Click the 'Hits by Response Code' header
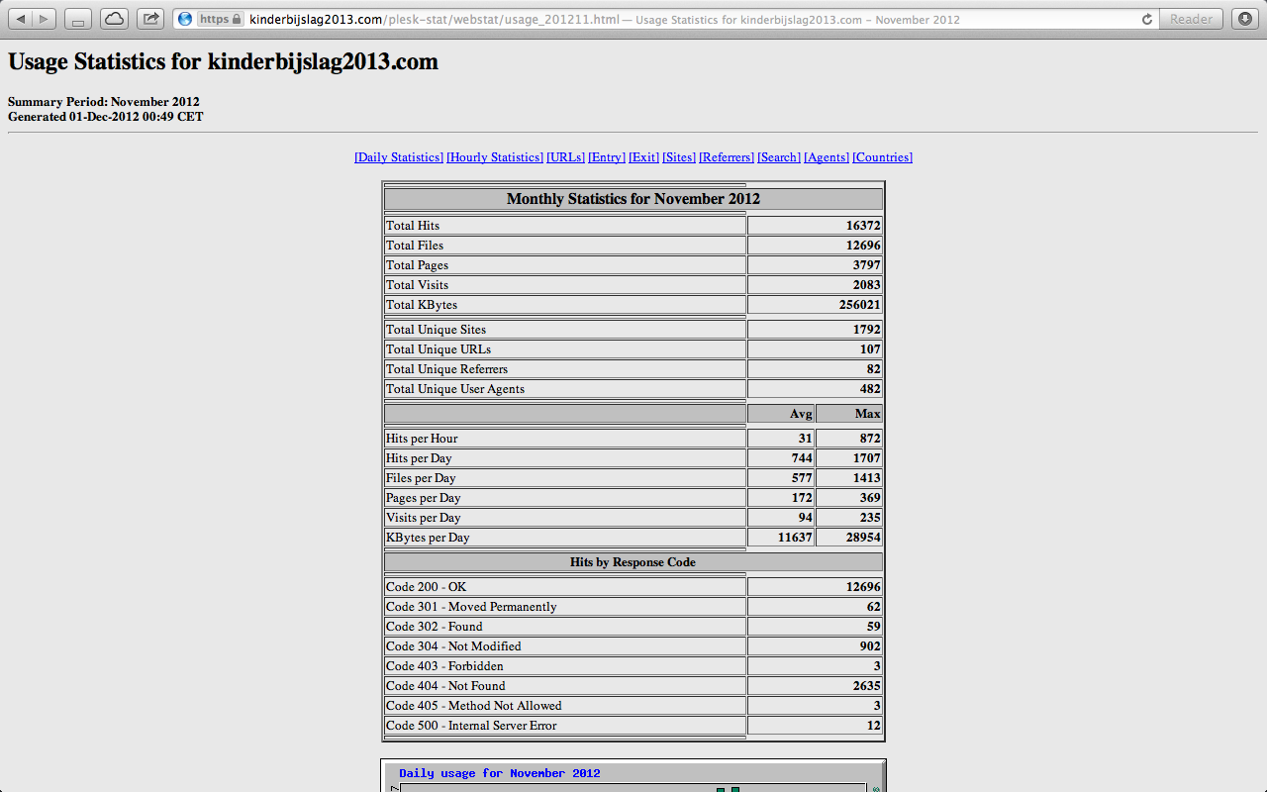The width and height of the screenshot is (1267, 792). click(633, 562)
